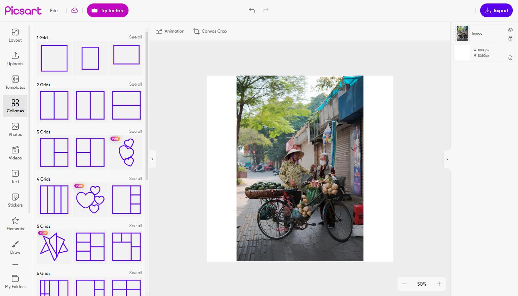Open the Videos panel

click(15, 153)
